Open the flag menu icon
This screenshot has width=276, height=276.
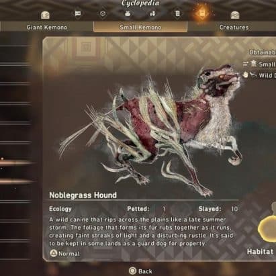(x=78, y=13)
